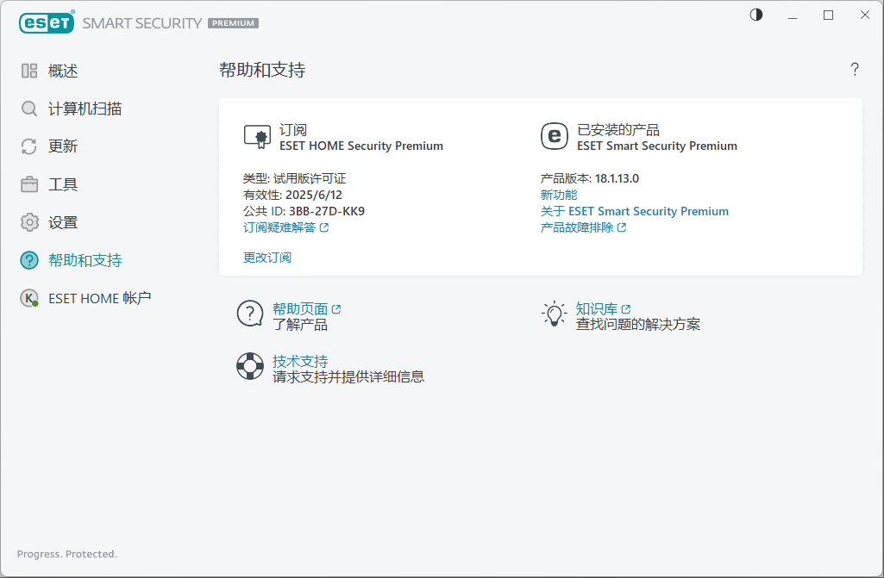Open 设置 from the sidebar
This screenshot has height=578, width=884.
click(x=63, y=222)
